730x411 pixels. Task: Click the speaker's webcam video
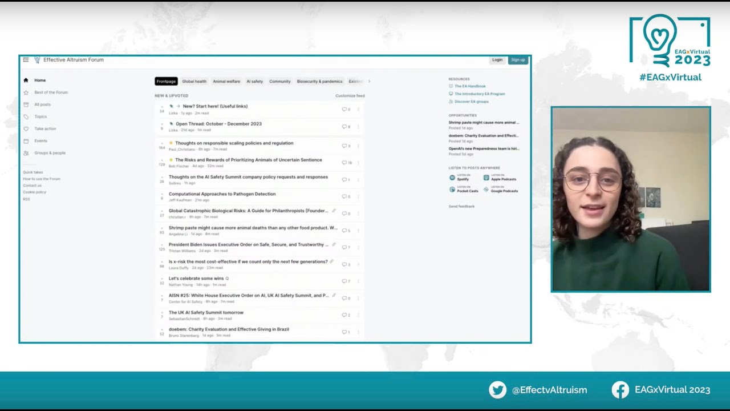coord(631,199)
